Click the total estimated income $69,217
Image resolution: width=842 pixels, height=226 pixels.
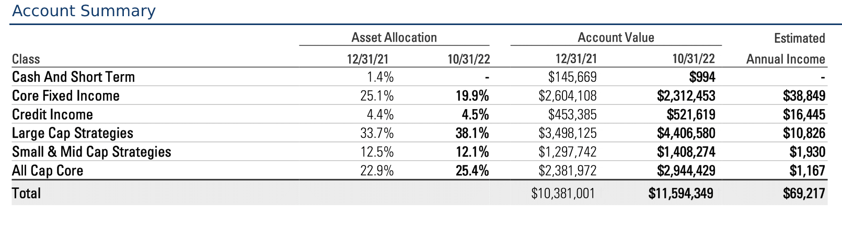point(804,194)
